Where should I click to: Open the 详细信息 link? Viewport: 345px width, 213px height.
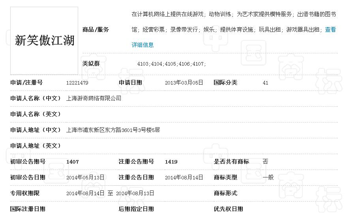click(x=142, y=45)
